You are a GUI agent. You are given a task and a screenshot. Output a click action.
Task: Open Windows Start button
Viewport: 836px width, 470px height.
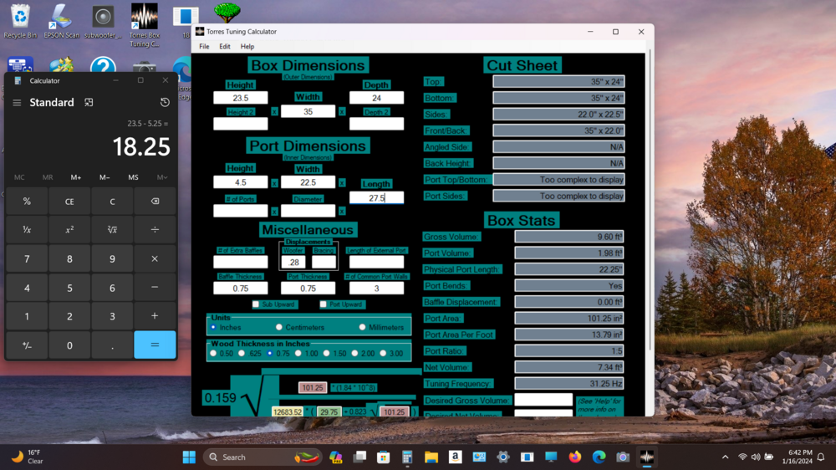click(189, 457)
